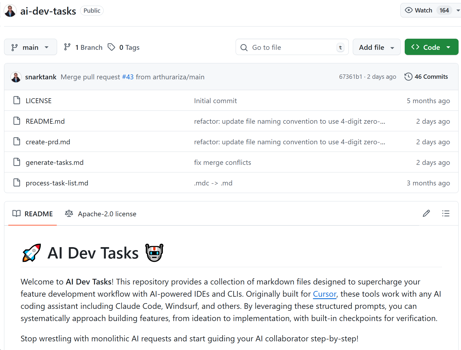461x350 pixels.
Task: Click the snarktank avatar in commit row
Action: [16, 77]
